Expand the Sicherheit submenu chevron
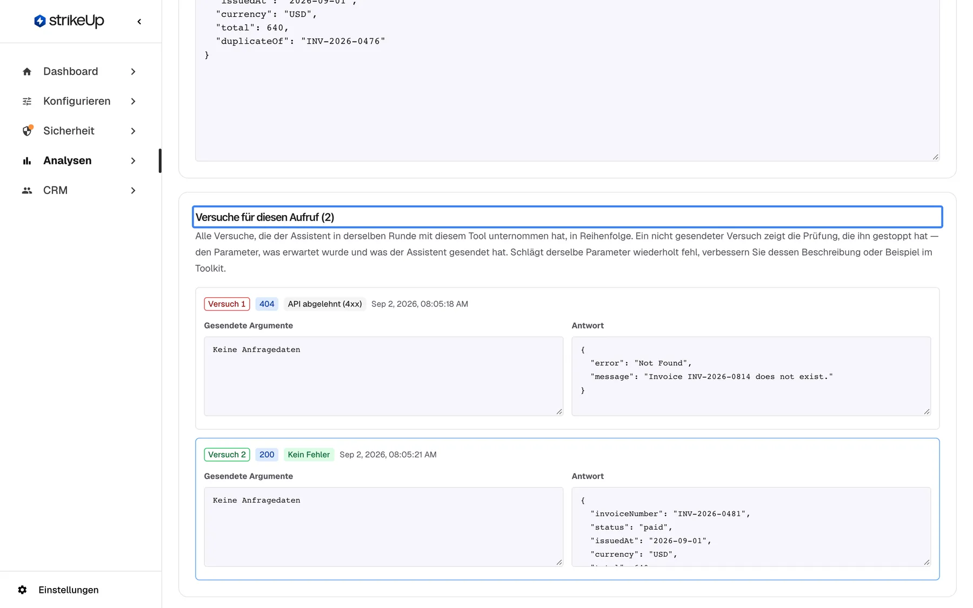Viewport: 973px width, 608px height. click(133, 131)
